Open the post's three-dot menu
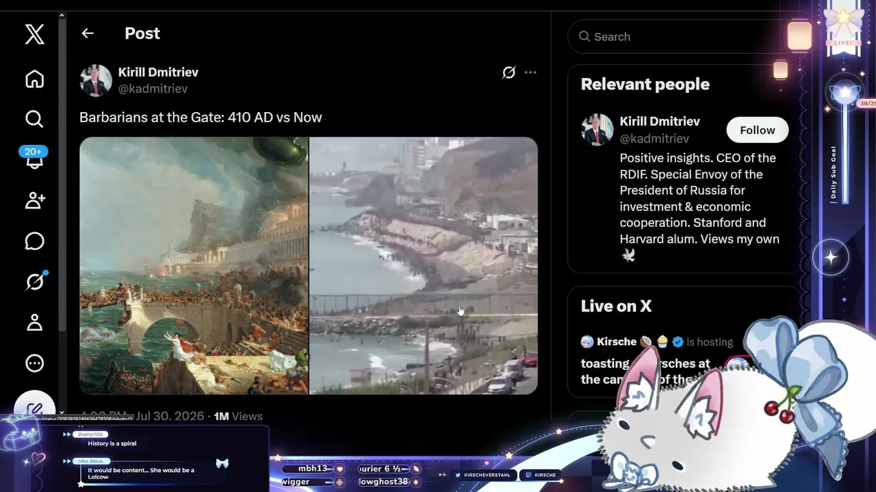The image size is (876, 492). pos(530,72)
